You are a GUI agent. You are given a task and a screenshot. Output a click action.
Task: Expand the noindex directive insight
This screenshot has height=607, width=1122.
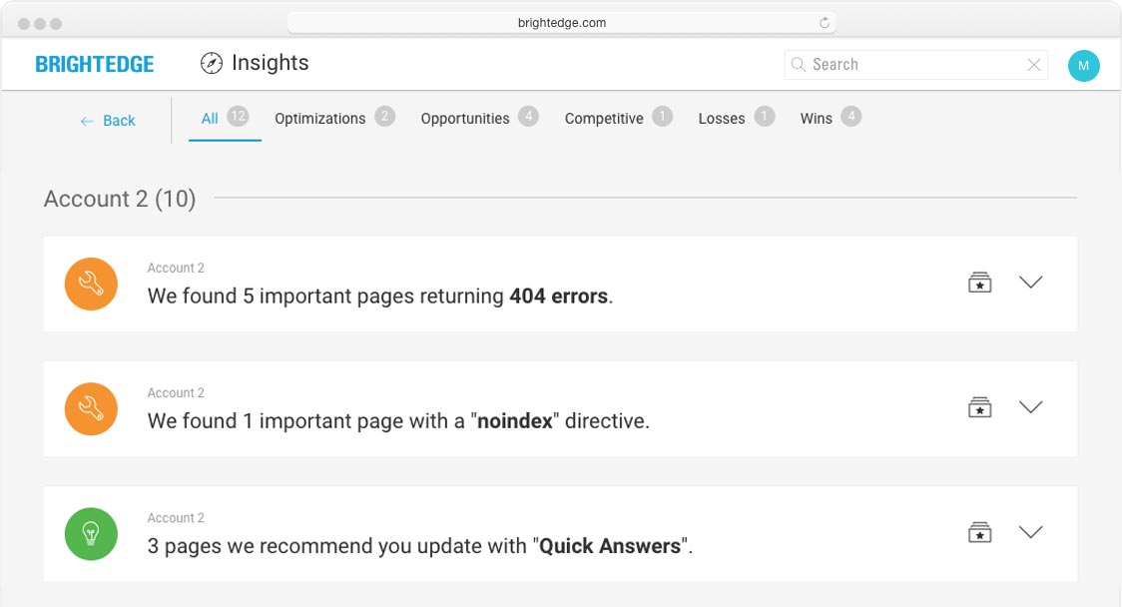tap(1030, 407)
